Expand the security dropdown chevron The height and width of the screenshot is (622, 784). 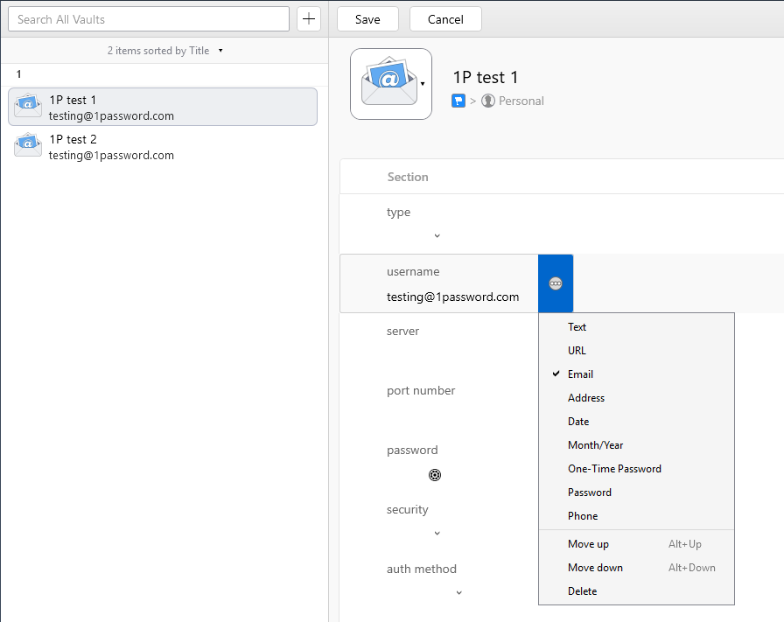coord(437,533)
